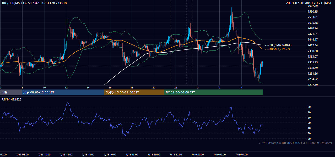335x157 pixels.
Task: Click price axis value 7580.15
Action: click(x=313, y=12)
